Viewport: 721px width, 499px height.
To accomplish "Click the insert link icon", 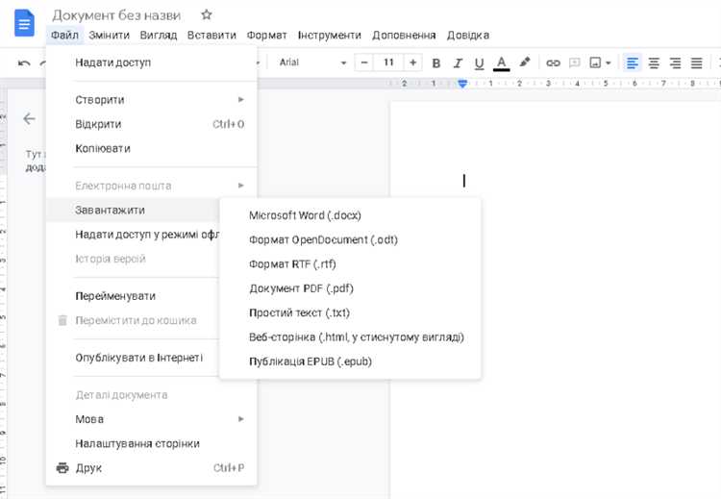I will 553,63.
